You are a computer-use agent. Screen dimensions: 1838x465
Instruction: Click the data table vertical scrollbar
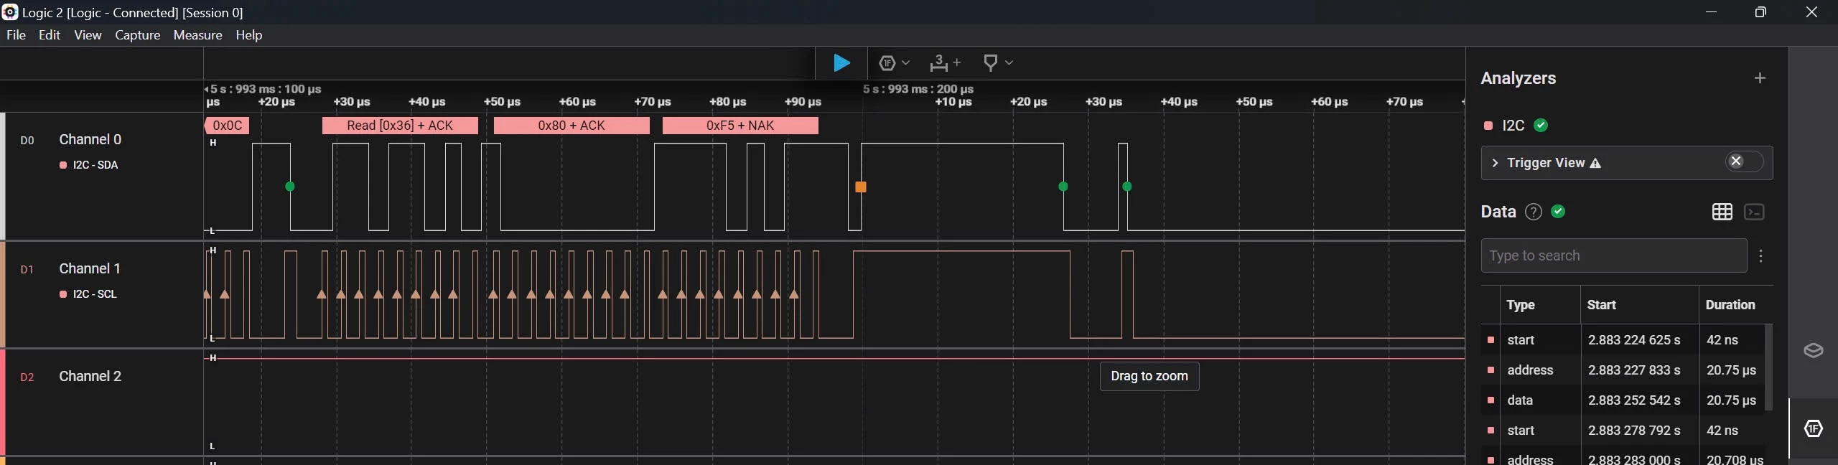coord(1768,367)
